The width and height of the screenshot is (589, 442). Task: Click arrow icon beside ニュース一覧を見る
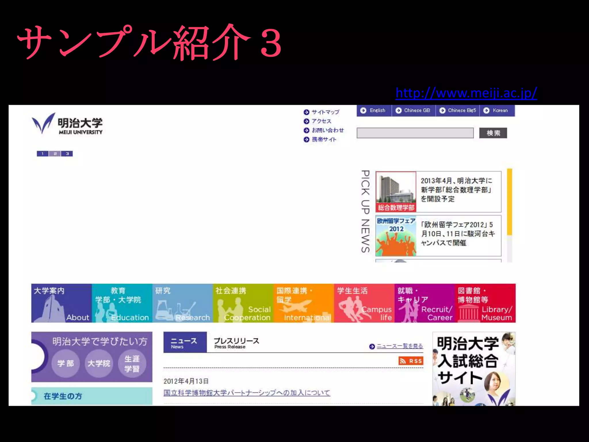(372, 346)
